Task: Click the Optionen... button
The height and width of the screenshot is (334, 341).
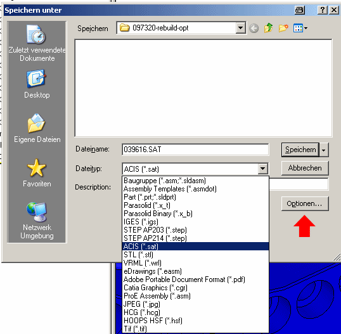Action: coord(305,203)
